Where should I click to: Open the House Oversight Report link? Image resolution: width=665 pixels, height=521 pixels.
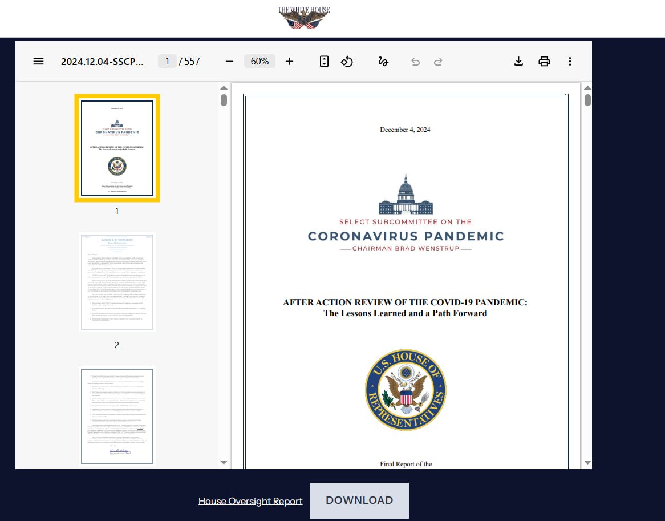click(x=250, y=501)
